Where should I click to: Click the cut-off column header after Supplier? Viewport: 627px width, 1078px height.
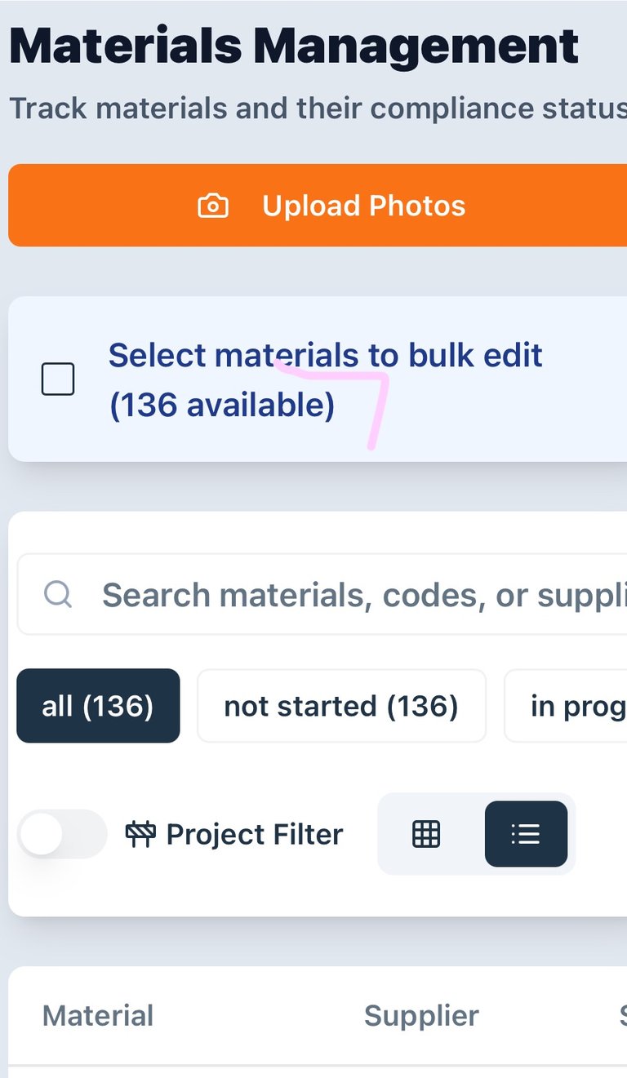621,1016
